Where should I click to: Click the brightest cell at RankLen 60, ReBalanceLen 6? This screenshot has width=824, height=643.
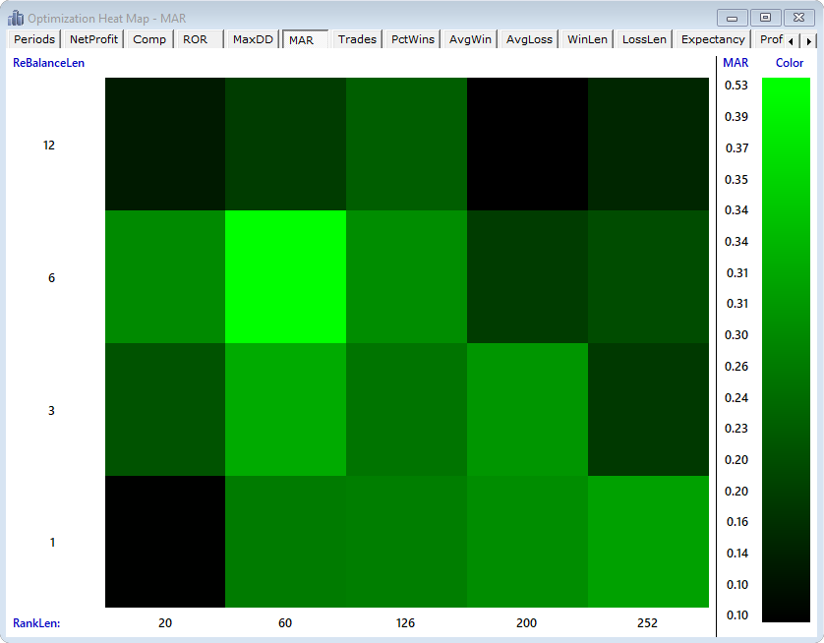(286, 277)
